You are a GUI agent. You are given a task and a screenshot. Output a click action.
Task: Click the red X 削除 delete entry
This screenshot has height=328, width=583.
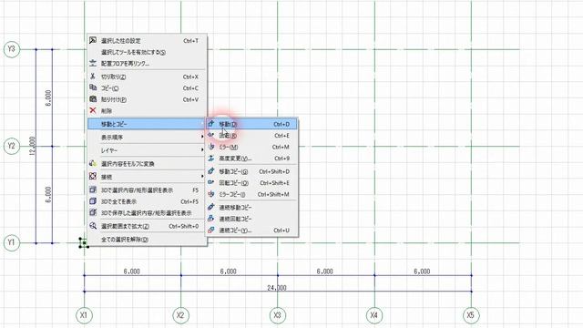coord(147,111)
